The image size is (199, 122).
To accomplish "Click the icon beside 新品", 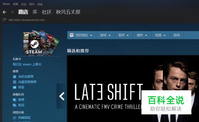I will (14, 105).
